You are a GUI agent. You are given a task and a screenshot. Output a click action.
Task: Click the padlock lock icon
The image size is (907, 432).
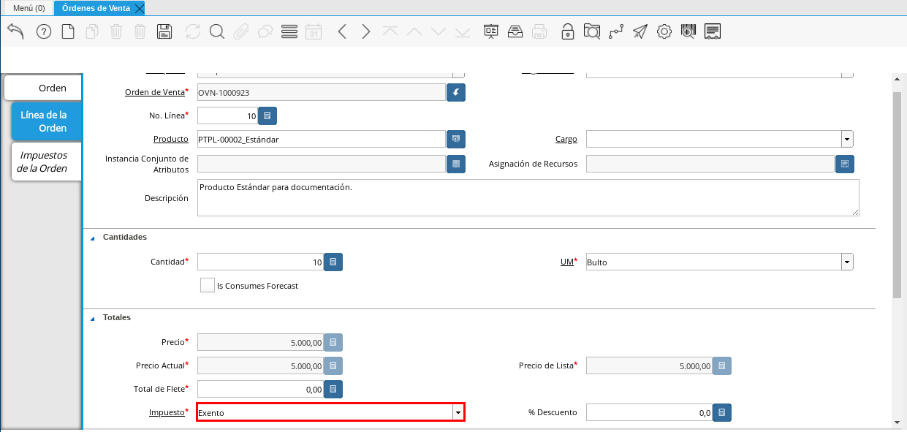click(568, 31)
